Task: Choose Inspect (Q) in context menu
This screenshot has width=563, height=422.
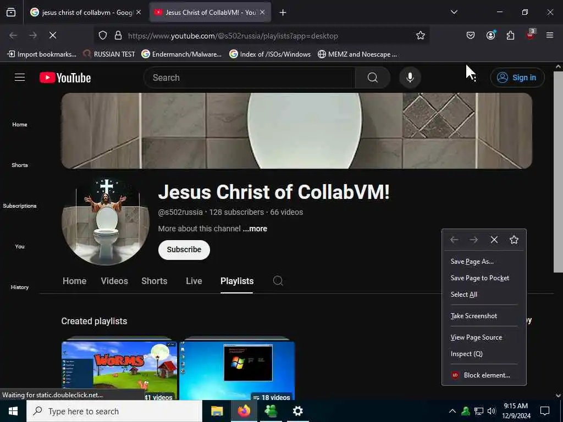Action: tap(484, 354)
